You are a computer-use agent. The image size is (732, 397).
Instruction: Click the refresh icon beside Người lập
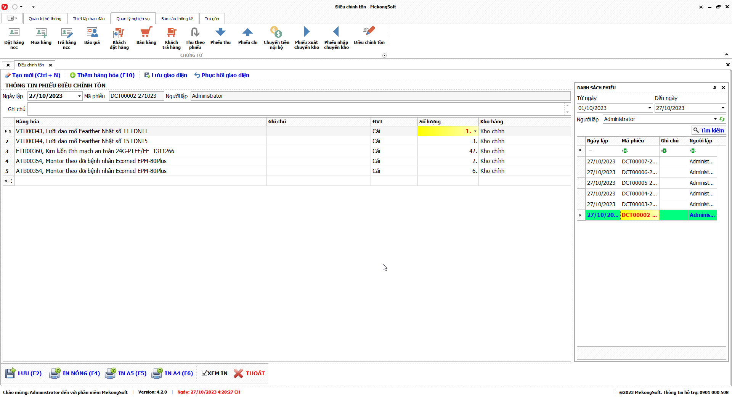pyautogui.click(x=722, y=119)
